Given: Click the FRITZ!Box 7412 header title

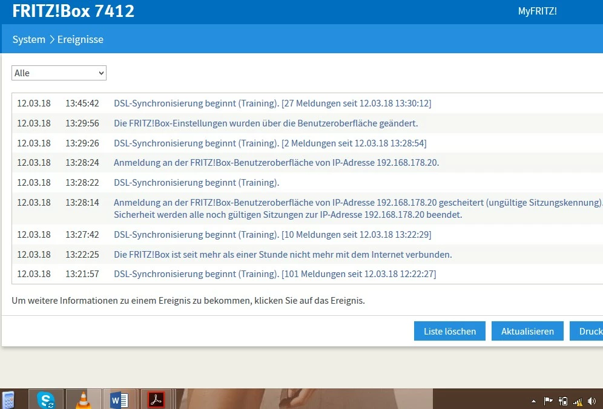Looking at the screenshot, I should click(x=73, y=11).
